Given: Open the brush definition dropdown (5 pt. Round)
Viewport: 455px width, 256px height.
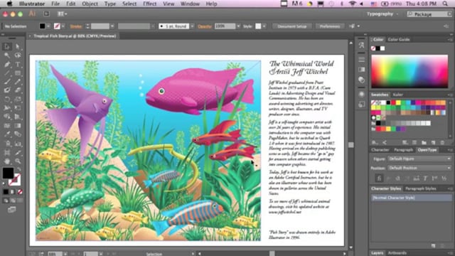Looking at the screenshot, I should coord(192,26).
